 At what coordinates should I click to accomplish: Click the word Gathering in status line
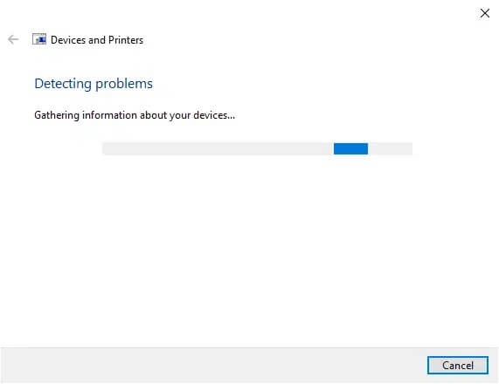pos(57,115)
